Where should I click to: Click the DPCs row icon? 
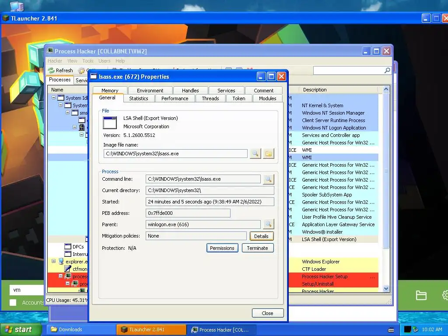68,247
